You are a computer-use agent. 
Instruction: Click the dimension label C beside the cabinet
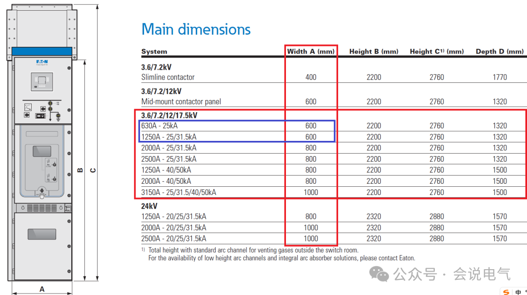tap(93, 170)
